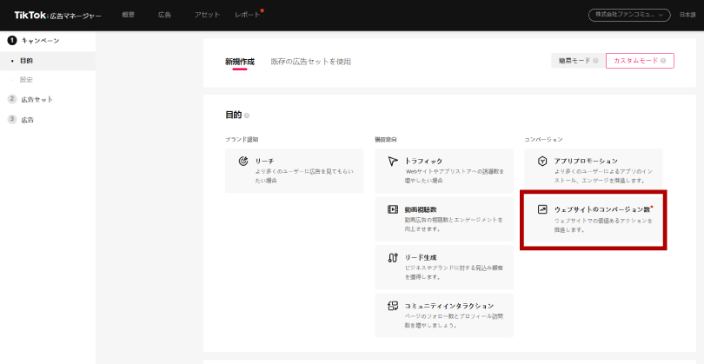Image resolution: width=704 pixels, height=364 pixels.
Task: Click the ブランド認知 column label
Action: 242,140
